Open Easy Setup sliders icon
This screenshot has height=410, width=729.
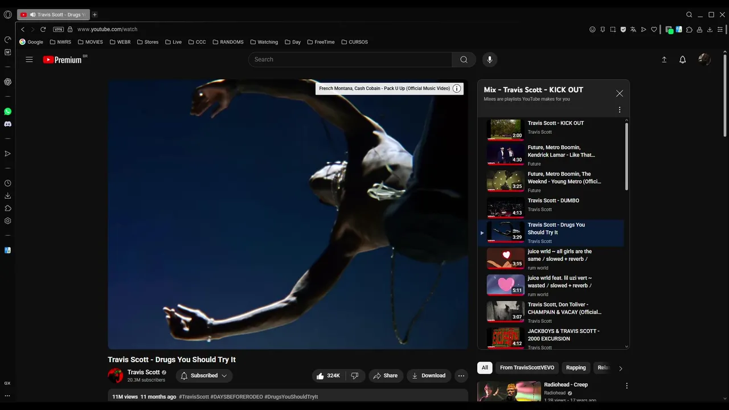point(720,29)
